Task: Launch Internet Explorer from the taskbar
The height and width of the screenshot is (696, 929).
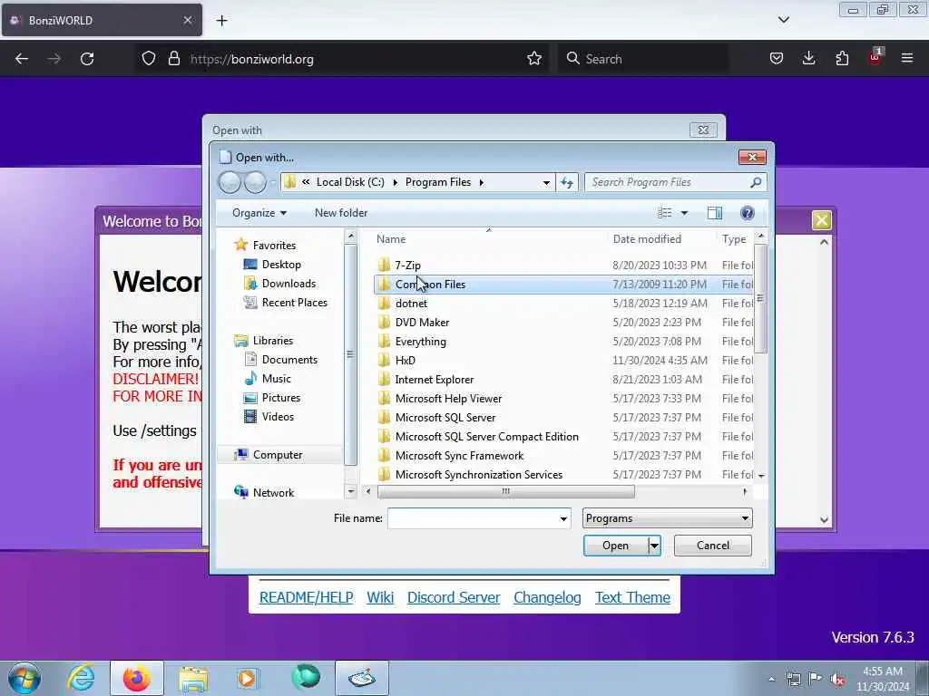Action: [81, 678]
